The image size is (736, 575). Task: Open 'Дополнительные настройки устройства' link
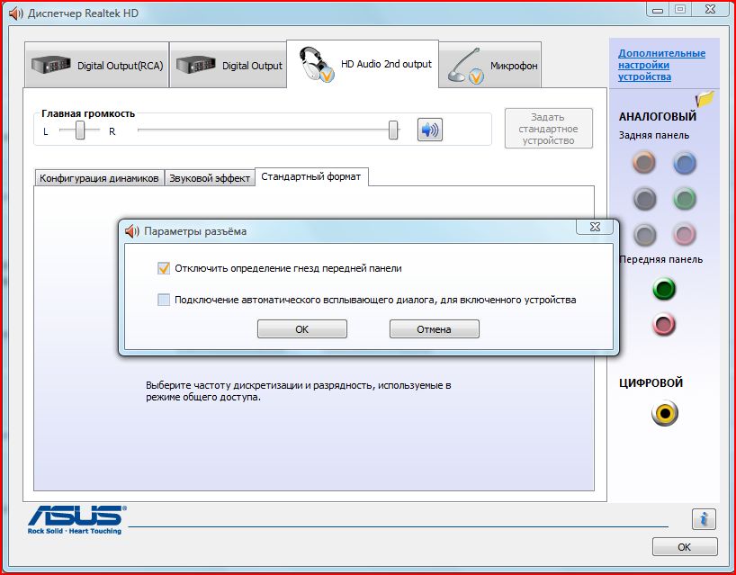pos(661,65)
